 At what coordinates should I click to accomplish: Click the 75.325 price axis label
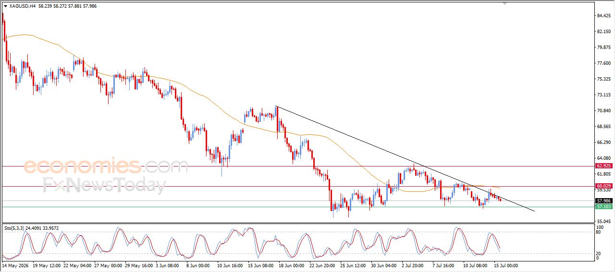[603, 79]
